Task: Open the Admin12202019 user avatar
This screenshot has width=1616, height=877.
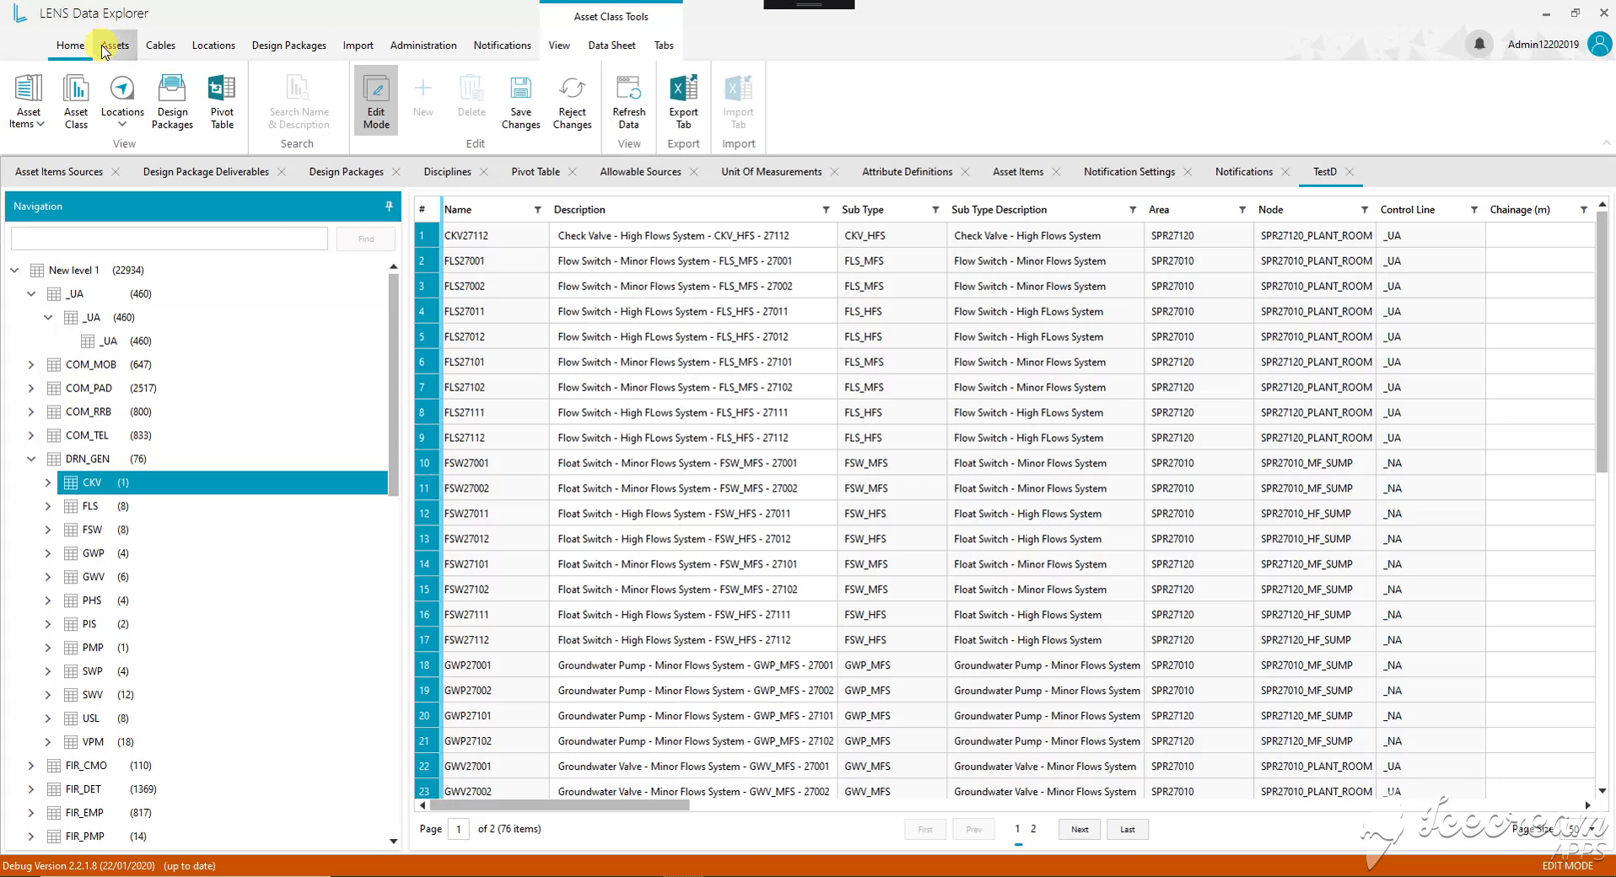Action: [1599, 44]
